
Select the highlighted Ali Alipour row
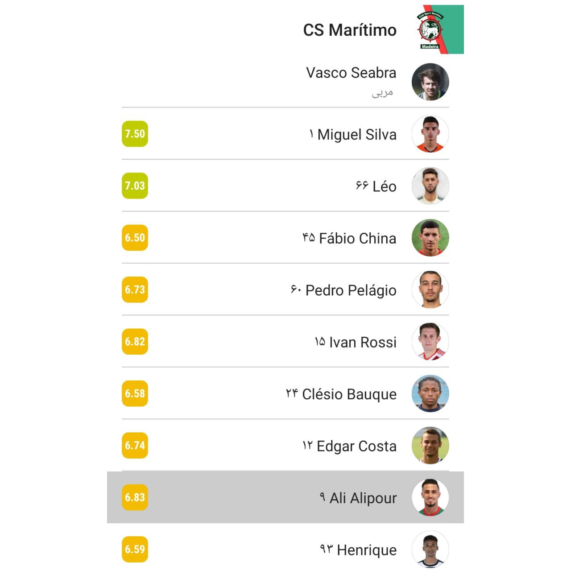[x=285, y=497]
